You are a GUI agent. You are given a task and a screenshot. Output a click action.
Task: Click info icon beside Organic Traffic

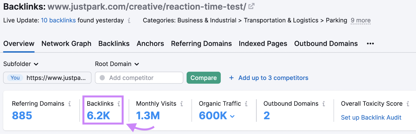[246, 104]
